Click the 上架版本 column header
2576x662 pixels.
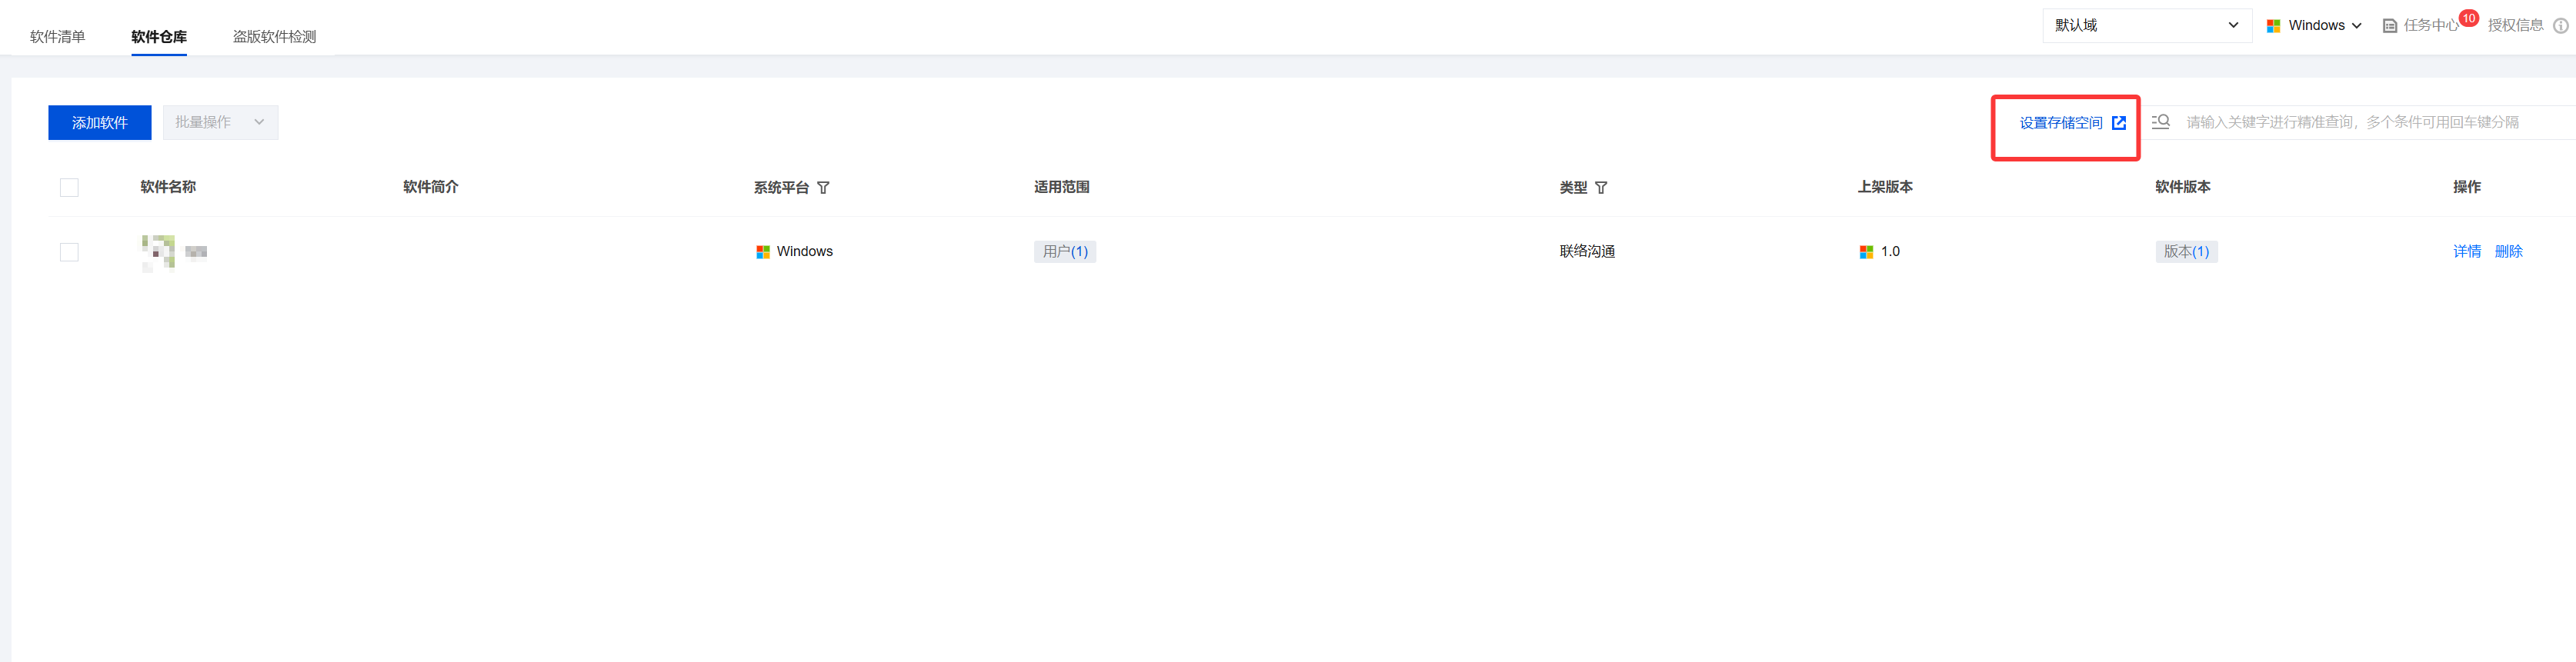[x=1885, y=187]
